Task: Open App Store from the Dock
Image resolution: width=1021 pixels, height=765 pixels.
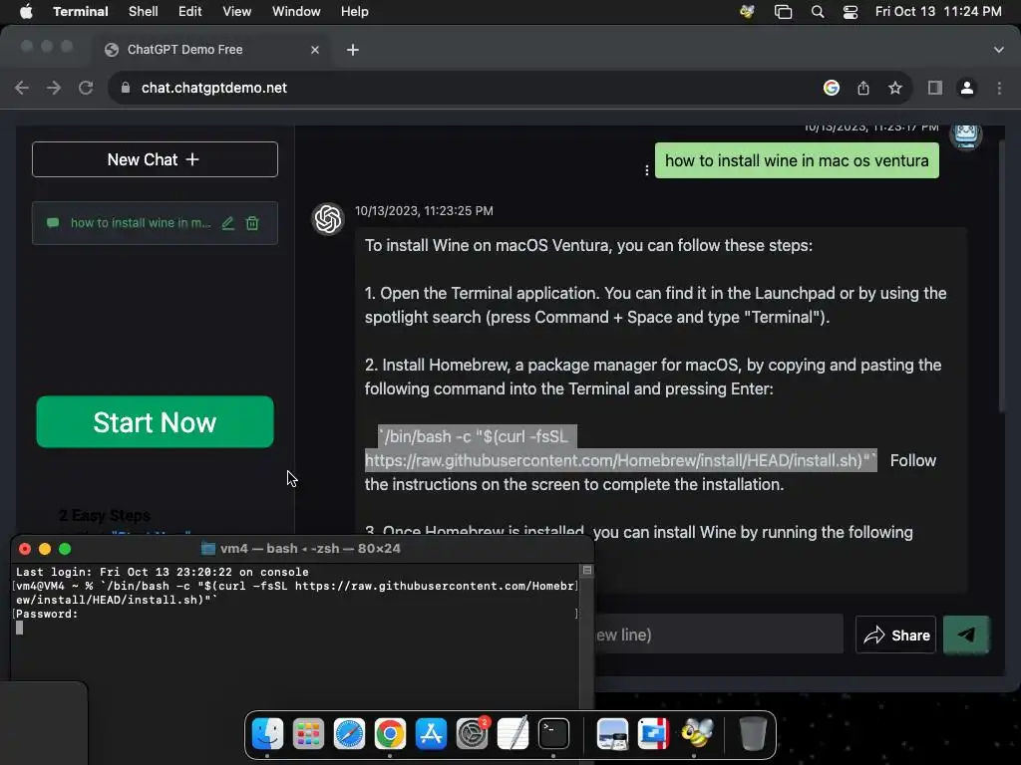Action: coord(431,734)
